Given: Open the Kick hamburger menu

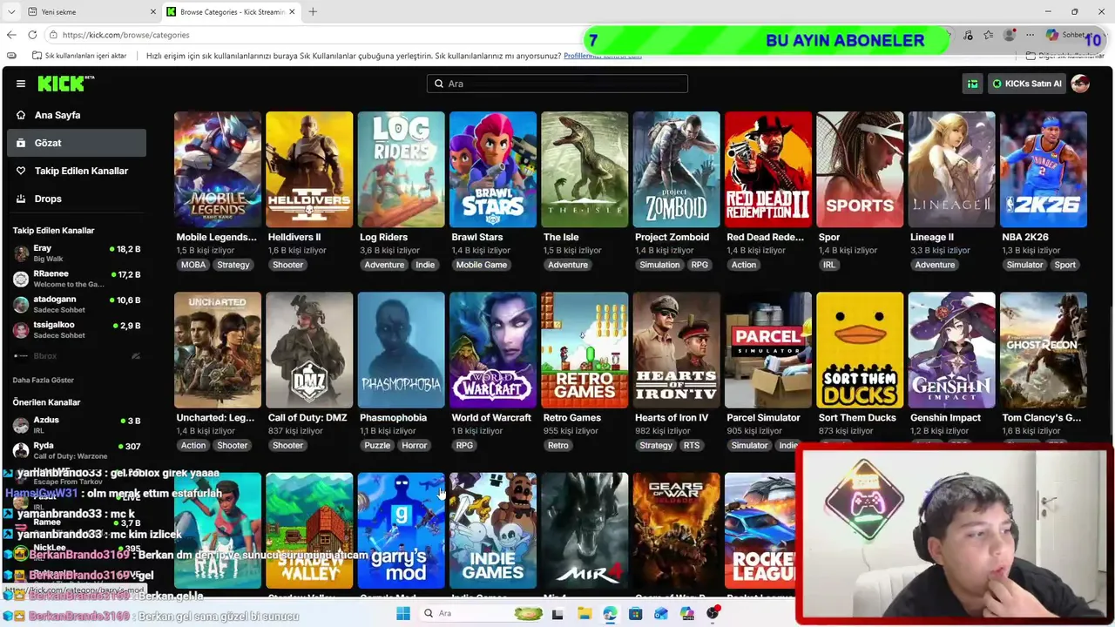Looking at the screenshot, I should click(21, 84).
